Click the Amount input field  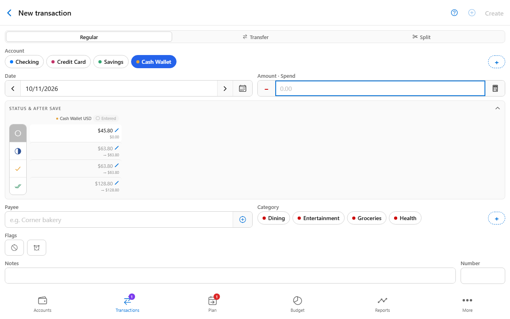[380, 89]
